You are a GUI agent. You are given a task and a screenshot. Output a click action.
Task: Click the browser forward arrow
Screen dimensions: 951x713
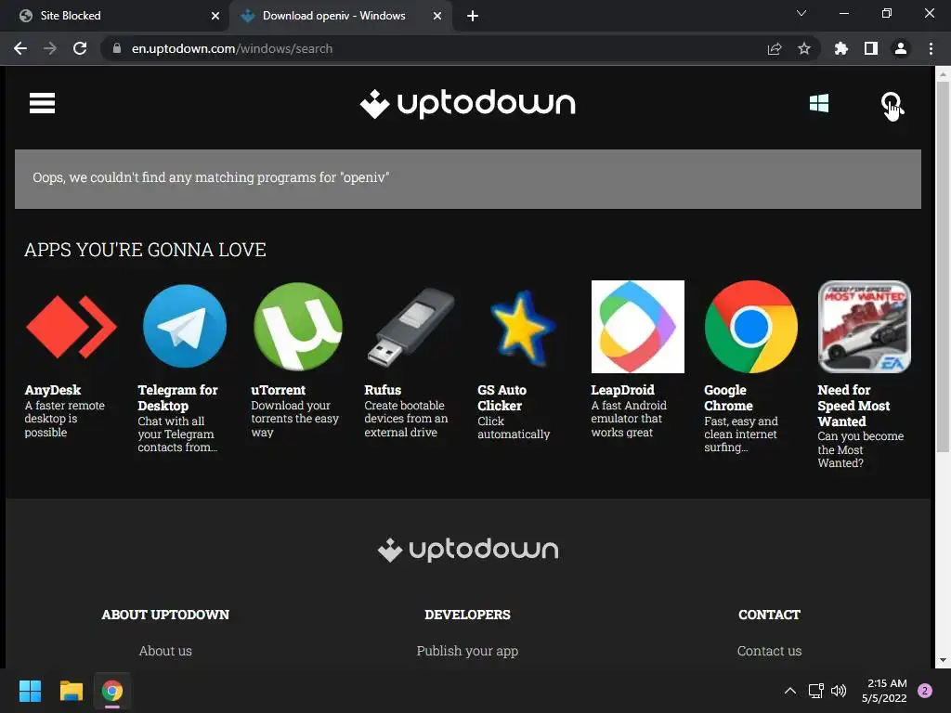50,48
